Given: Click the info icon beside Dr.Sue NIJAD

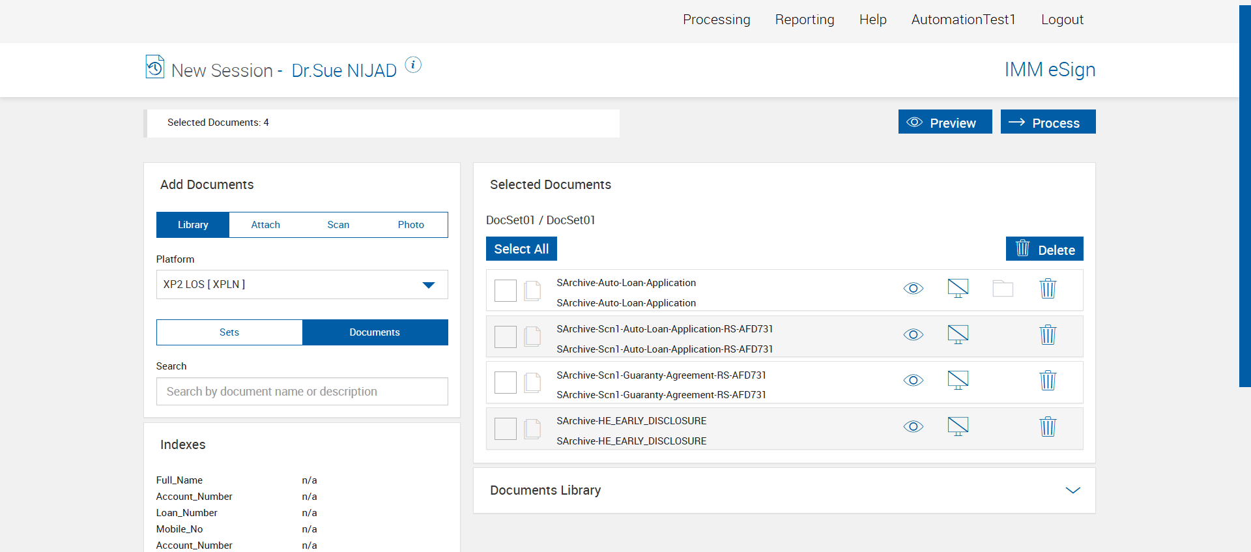Looking at the screenshot, I should tap(413, 65).
